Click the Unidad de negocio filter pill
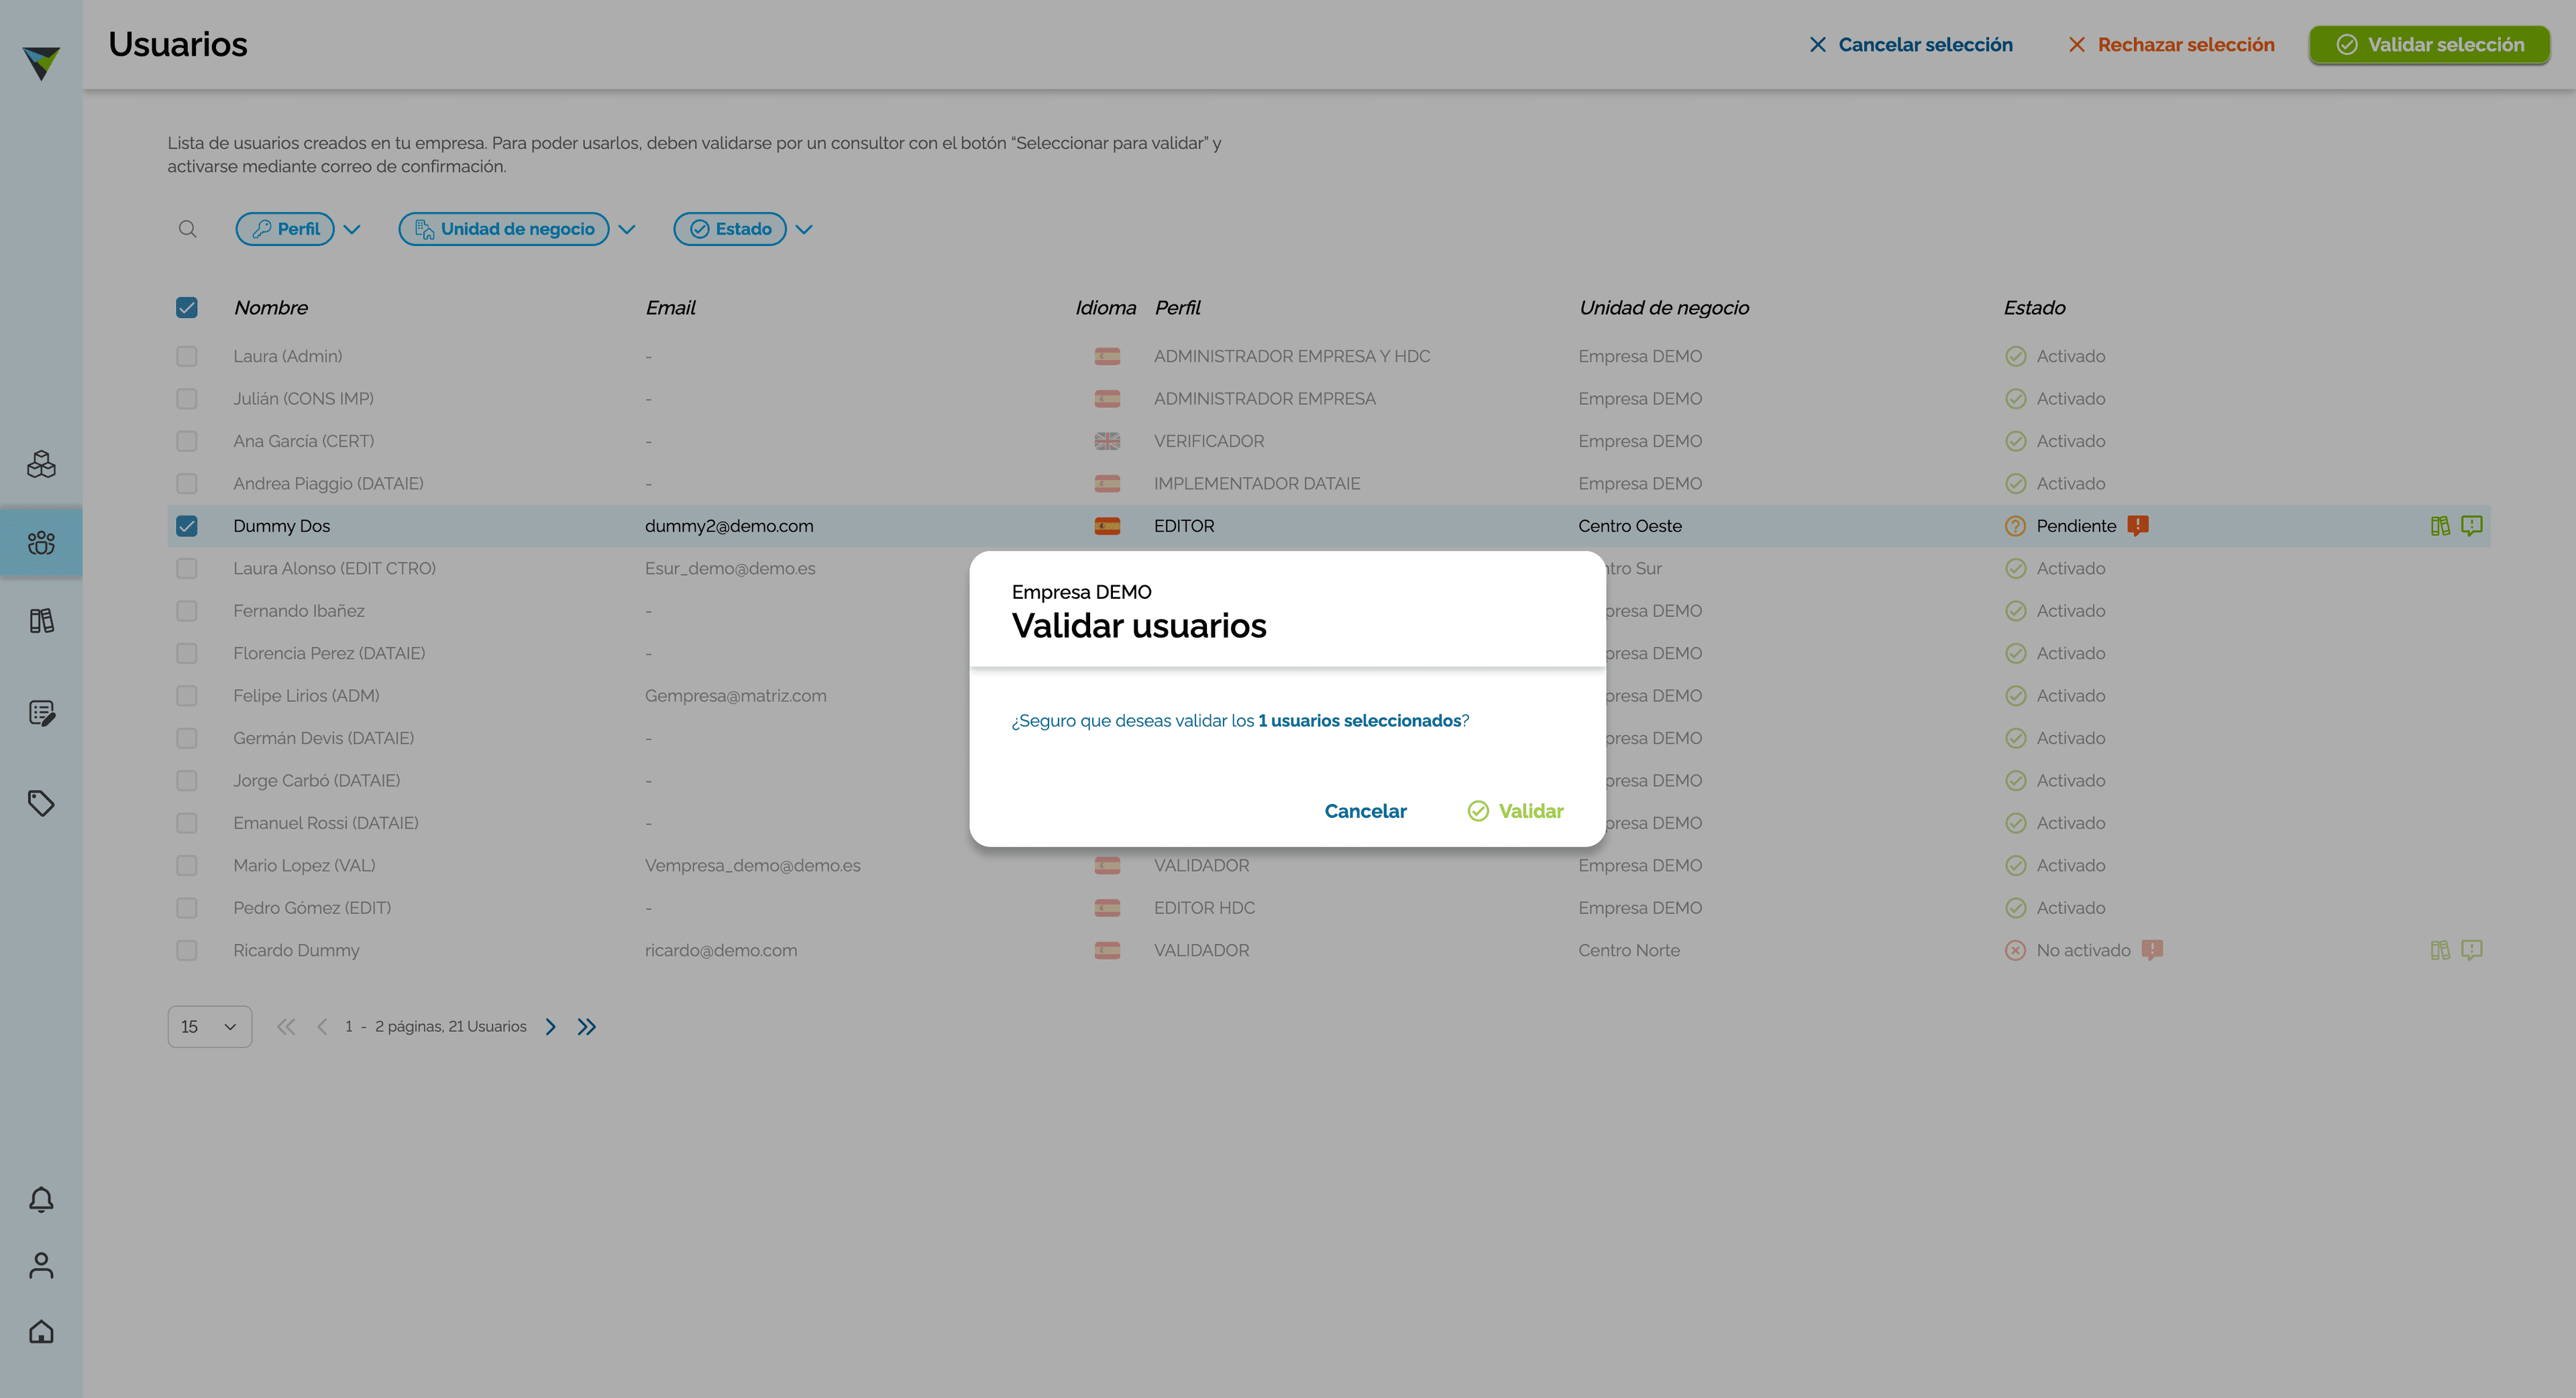The height and width of the screenshot is (1398, 2576). coord(504,229)
